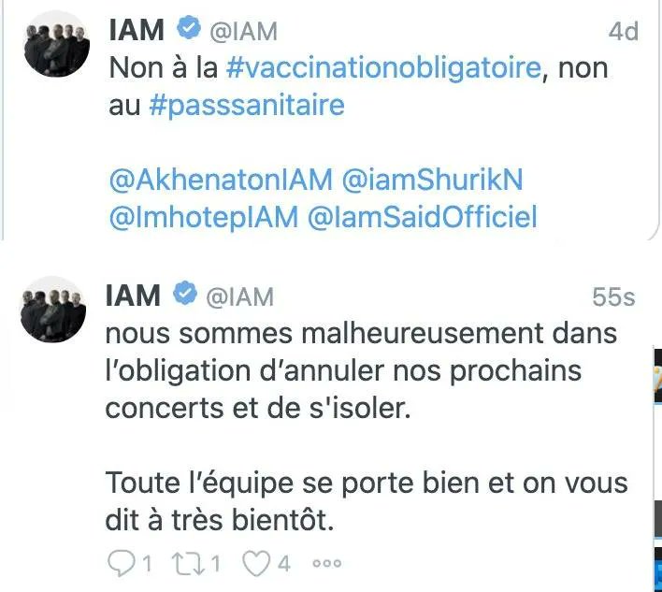Click the 55s timestamp of second tweet
Viewport: 662px width, 592px height.
coord(613,296)
